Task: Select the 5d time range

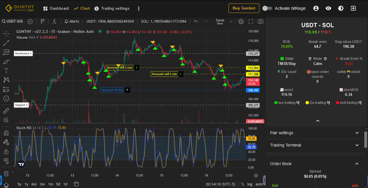Action: coord(58,184)
